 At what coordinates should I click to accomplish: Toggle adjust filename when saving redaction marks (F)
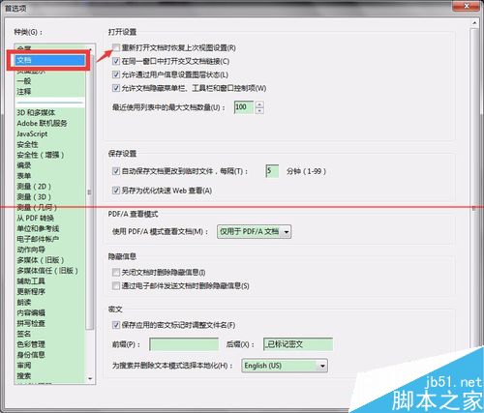click(116, 325)
